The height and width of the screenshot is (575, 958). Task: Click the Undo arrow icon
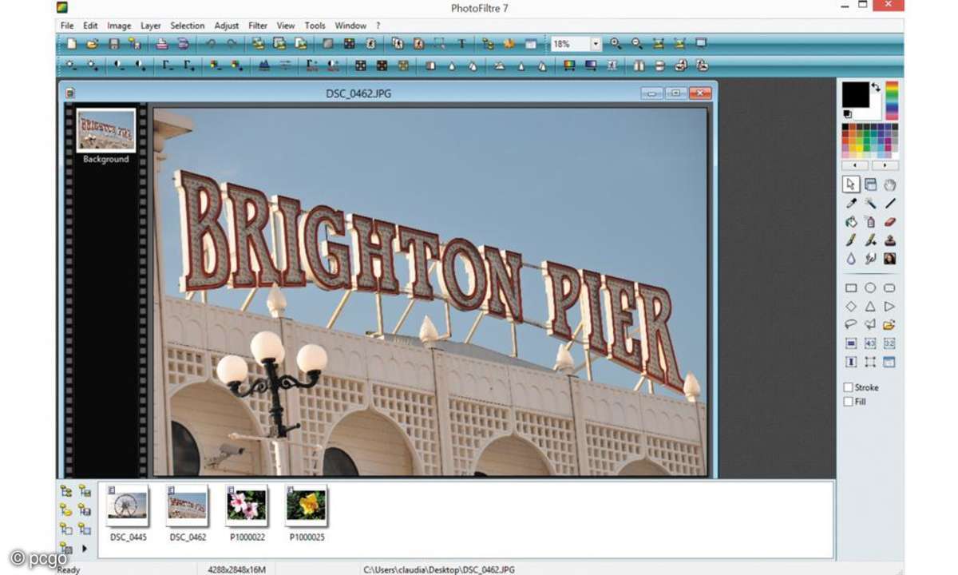[212, 44]
